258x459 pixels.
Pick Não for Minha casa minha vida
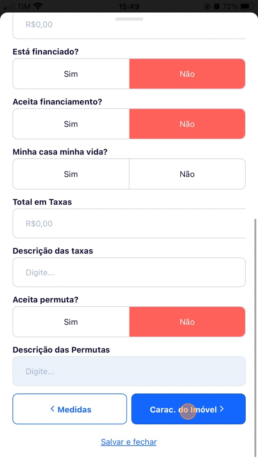187,174
